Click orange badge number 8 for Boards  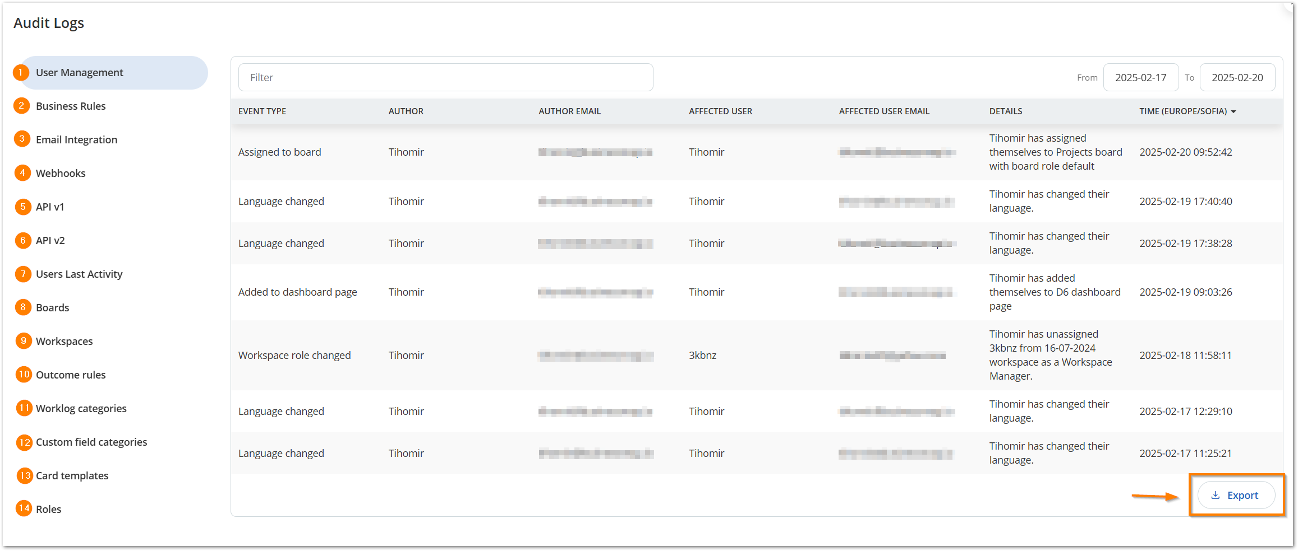[23, 307]
